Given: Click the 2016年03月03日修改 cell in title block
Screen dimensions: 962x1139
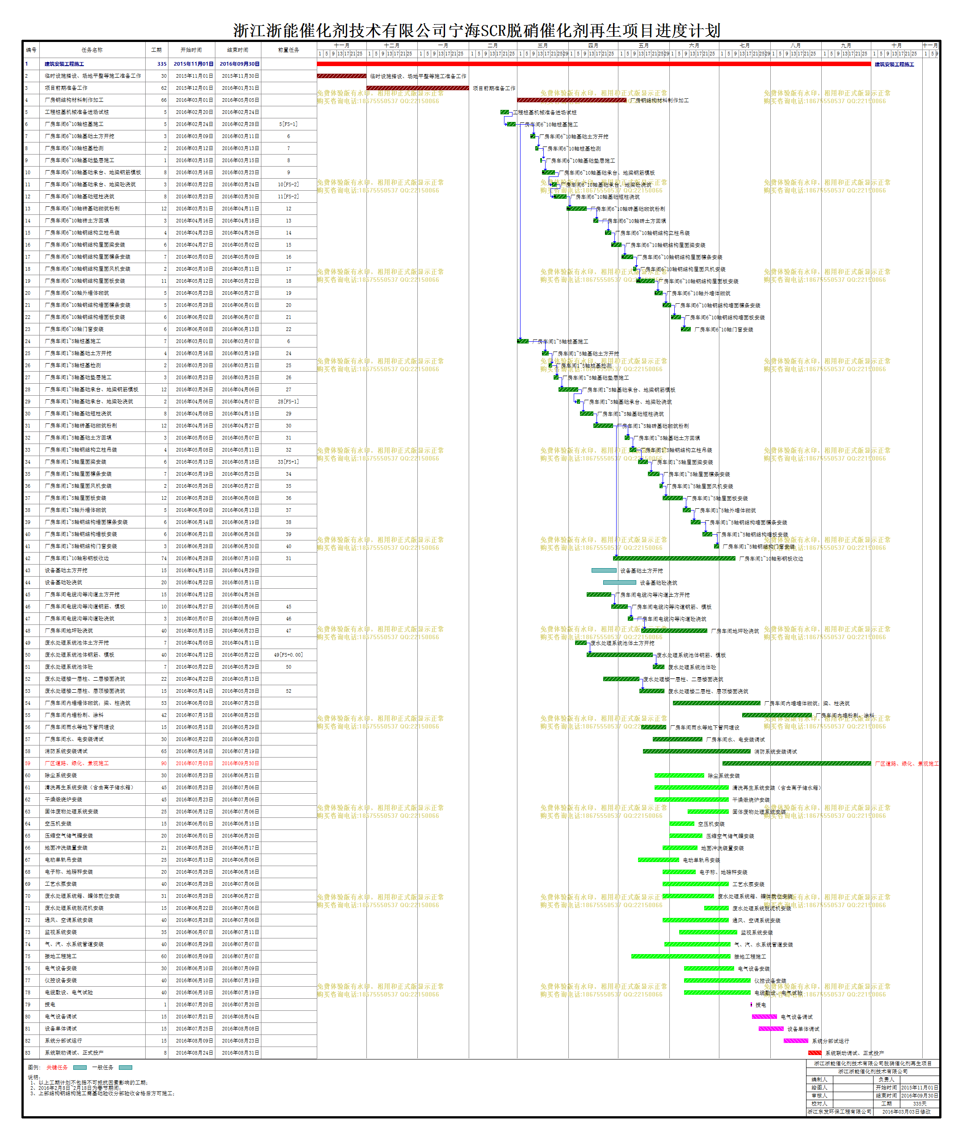Looking at the screenshot, I should point(907,1112).
